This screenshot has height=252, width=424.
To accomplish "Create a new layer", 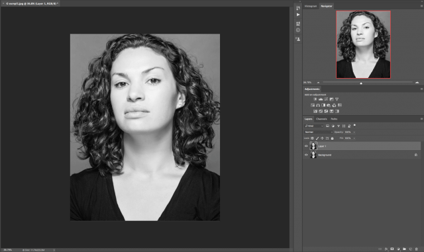I will pos(411,249).
